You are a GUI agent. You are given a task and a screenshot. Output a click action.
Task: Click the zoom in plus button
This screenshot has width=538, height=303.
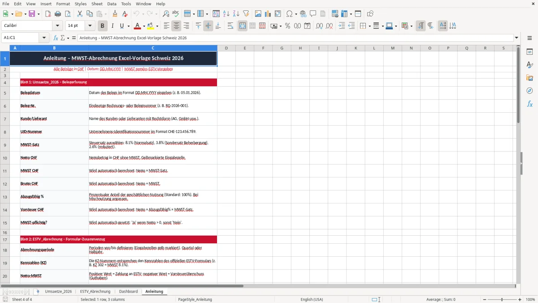click(x=520, y=299)
